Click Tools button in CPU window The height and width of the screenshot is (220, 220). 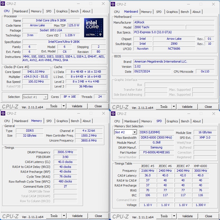pyautogui.click(x=54, y=106)
